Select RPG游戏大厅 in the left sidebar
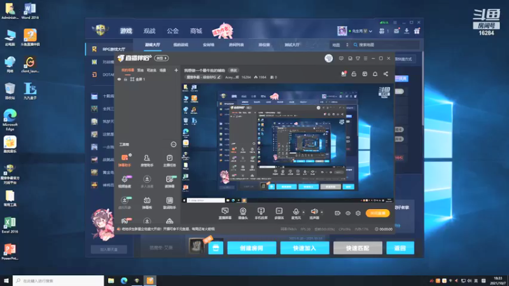 pos(109,49)
